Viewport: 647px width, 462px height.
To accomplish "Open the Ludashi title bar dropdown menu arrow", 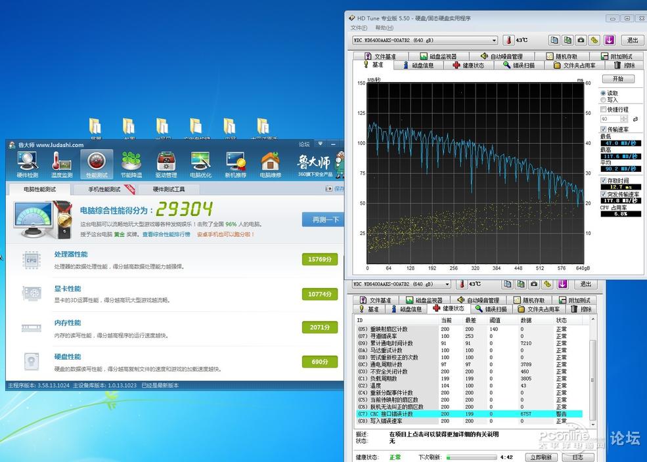I will pos(320,144).
